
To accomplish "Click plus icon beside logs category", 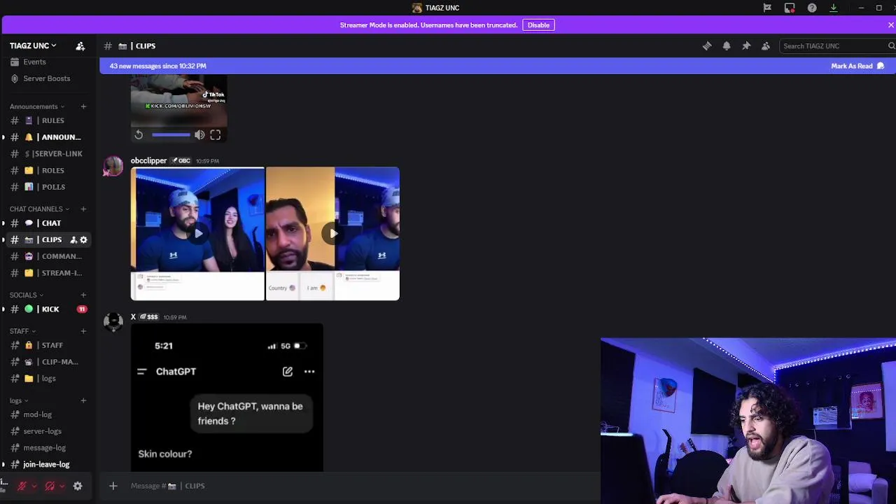I will pos(83,400).
